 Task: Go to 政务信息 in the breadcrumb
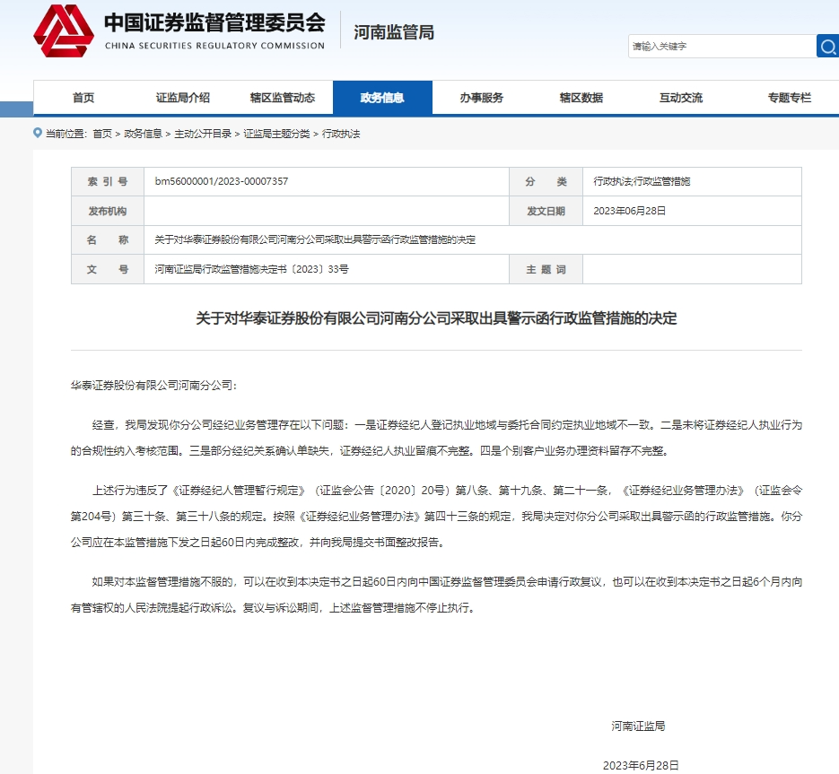(x=143, y=134)
